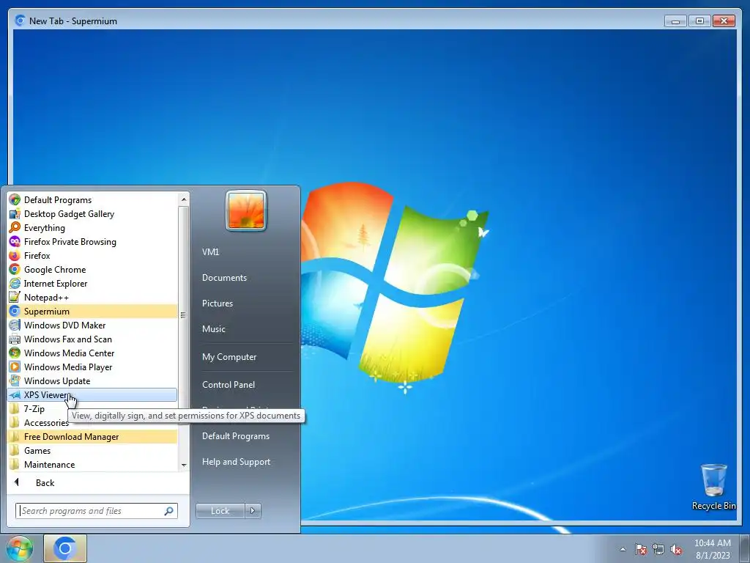Click the muted volume tray icon
Screen dimensions: 750x563
[x=676, y=549]
